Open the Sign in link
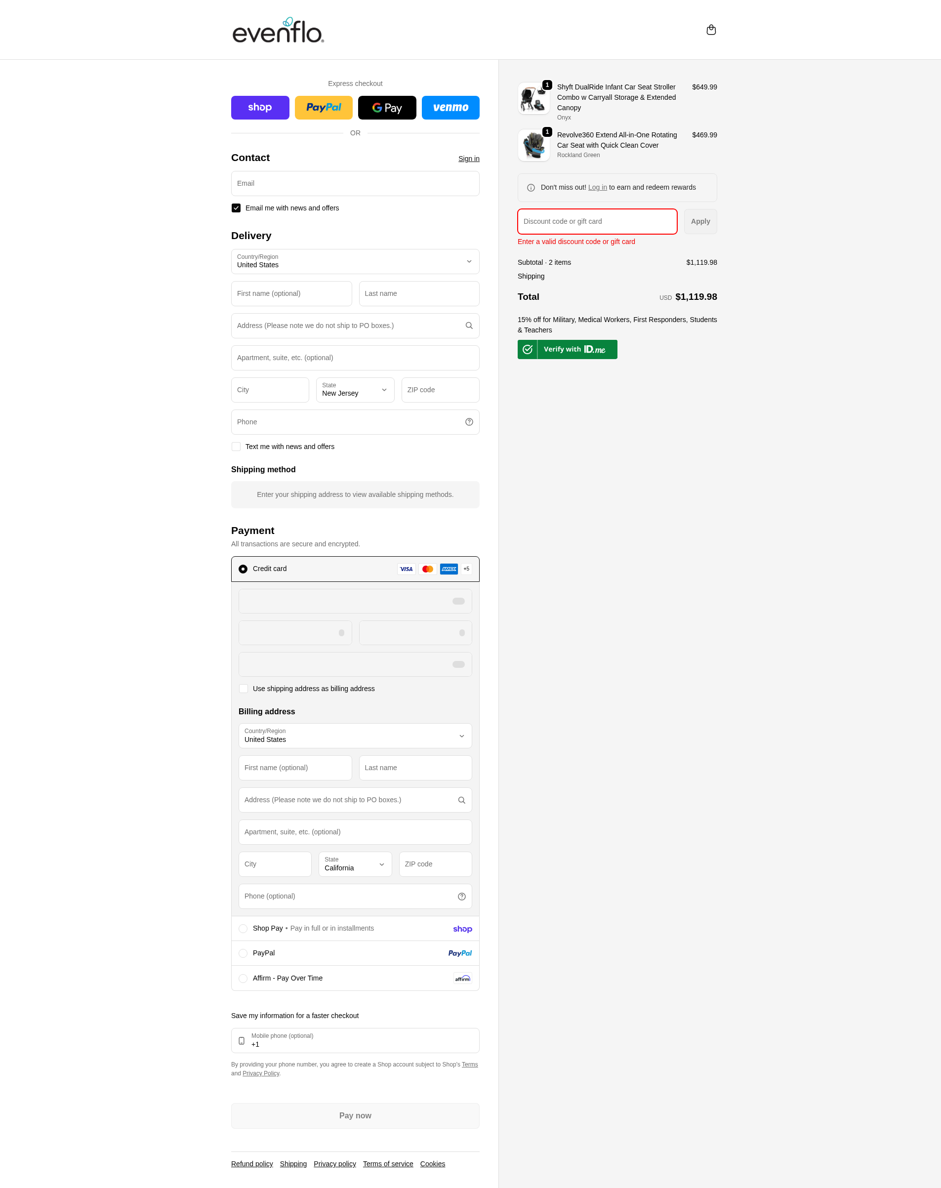Image resolution: width=941 pixels, height=1188 pixels. [x=468, y=159]
